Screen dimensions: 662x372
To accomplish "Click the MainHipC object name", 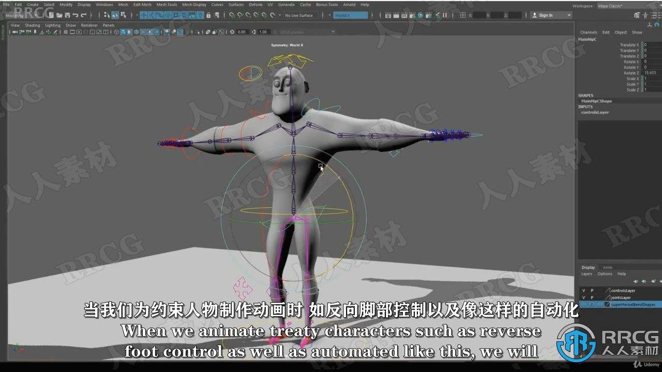I will pos(587,39).
